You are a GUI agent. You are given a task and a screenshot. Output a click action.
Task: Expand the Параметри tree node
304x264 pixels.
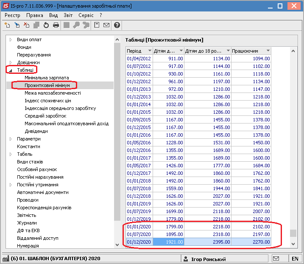coord(11,139)
